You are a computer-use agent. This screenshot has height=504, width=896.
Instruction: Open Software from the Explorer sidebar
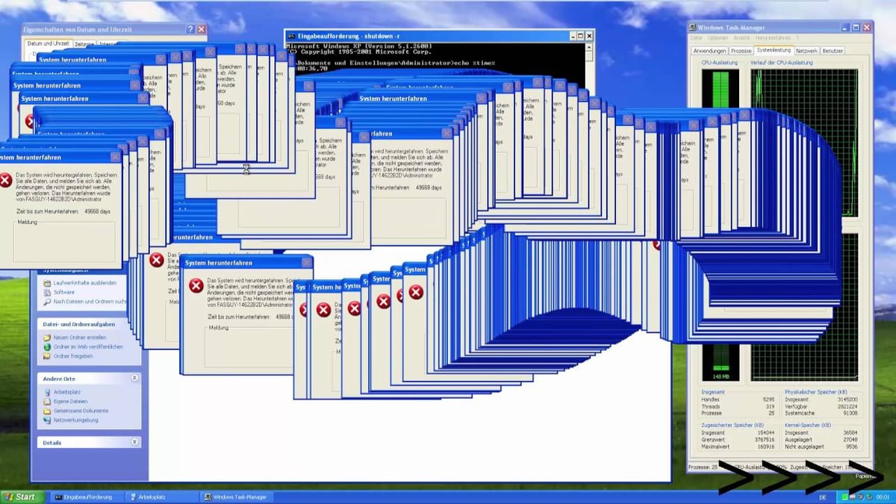63,292
